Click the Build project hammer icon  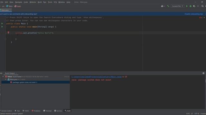pyautogui.click(x=168, y=6)
